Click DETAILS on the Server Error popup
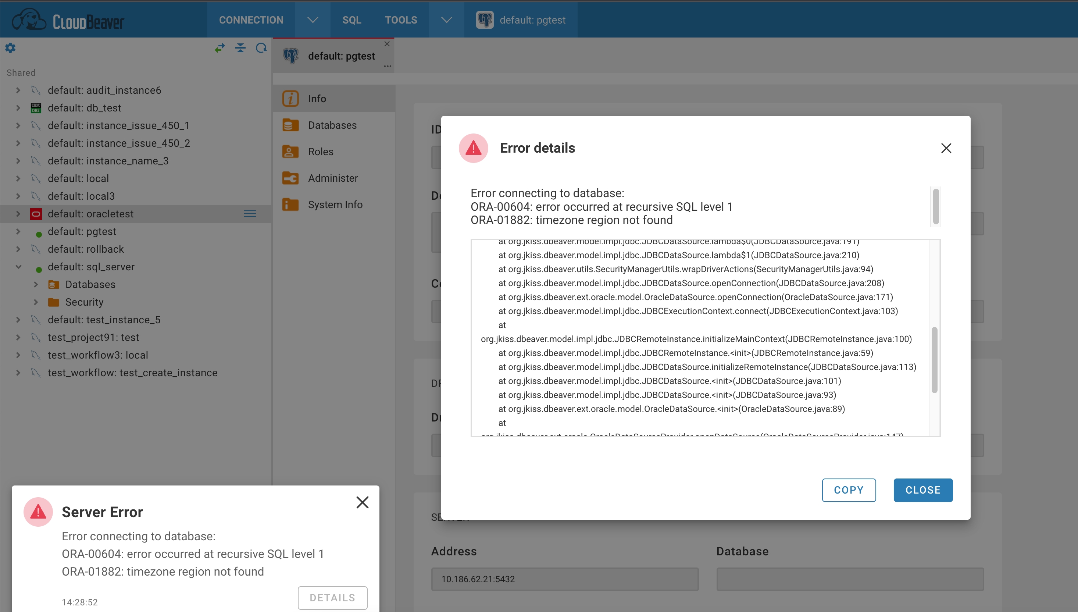 (332, 597)
